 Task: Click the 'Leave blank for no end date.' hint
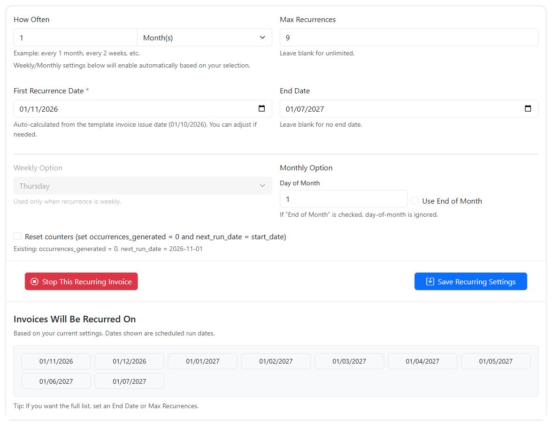click(x=321, y=124)
